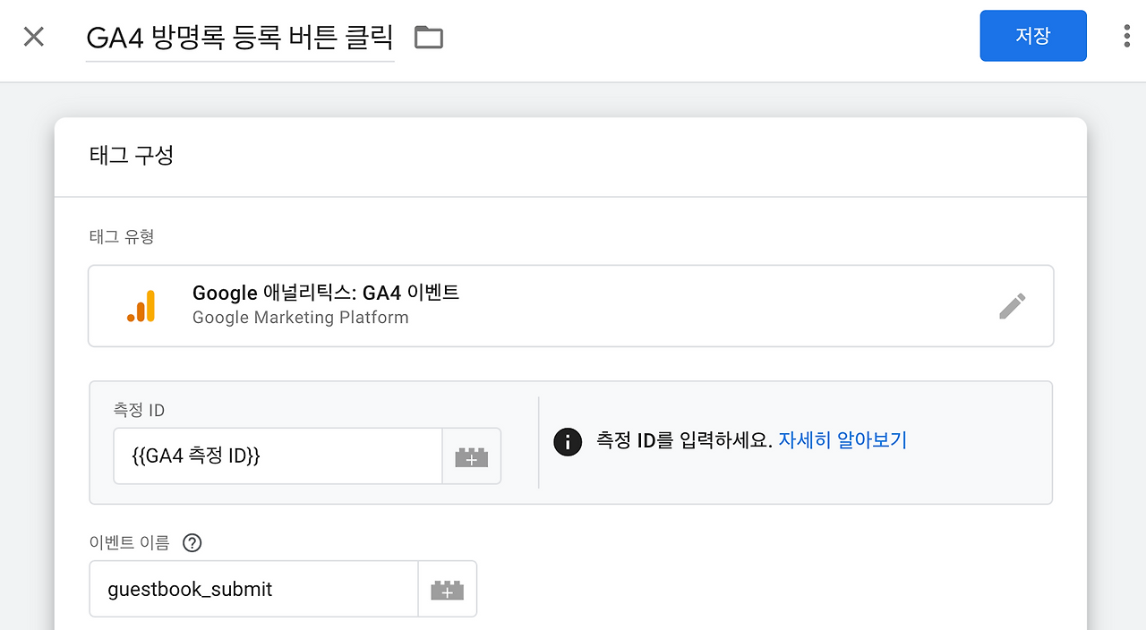The width and height of the screenshot is (1146, 630).
Task: Select the pencil icon to edit tag type
Action: [x=1012, y=305]
